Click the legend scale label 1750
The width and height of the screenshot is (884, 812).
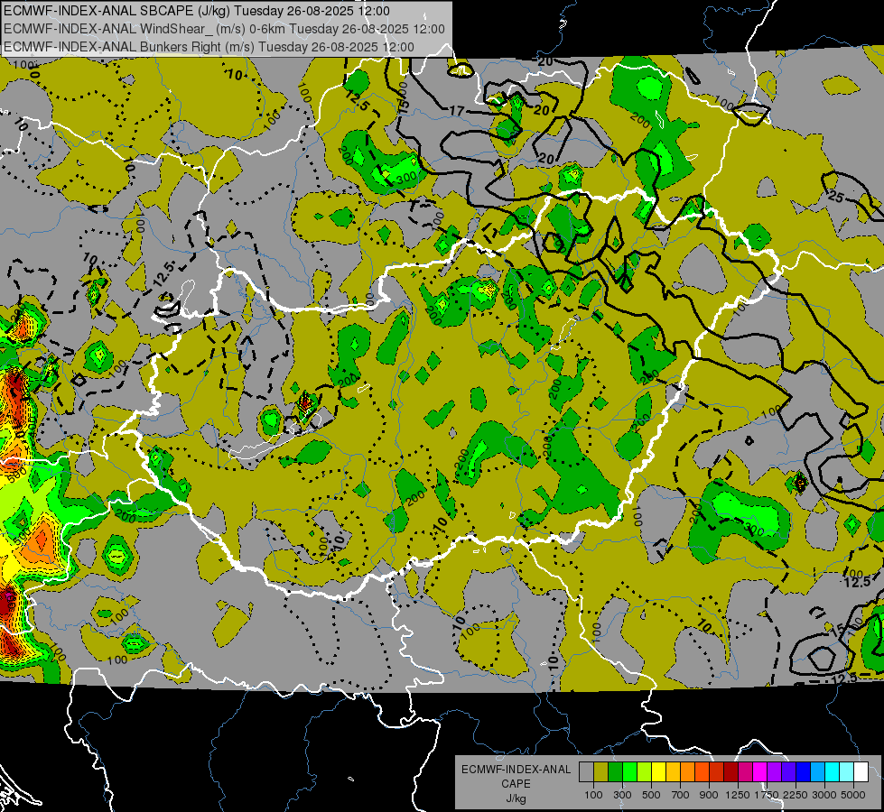click(x=767, y=795)
